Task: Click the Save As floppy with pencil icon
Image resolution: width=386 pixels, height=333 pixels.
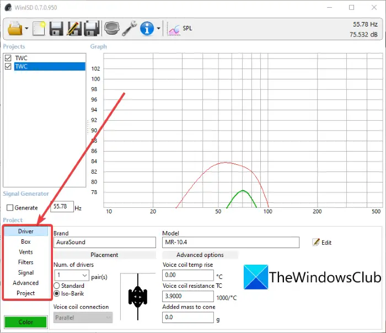Action: [x=74, y=29]
